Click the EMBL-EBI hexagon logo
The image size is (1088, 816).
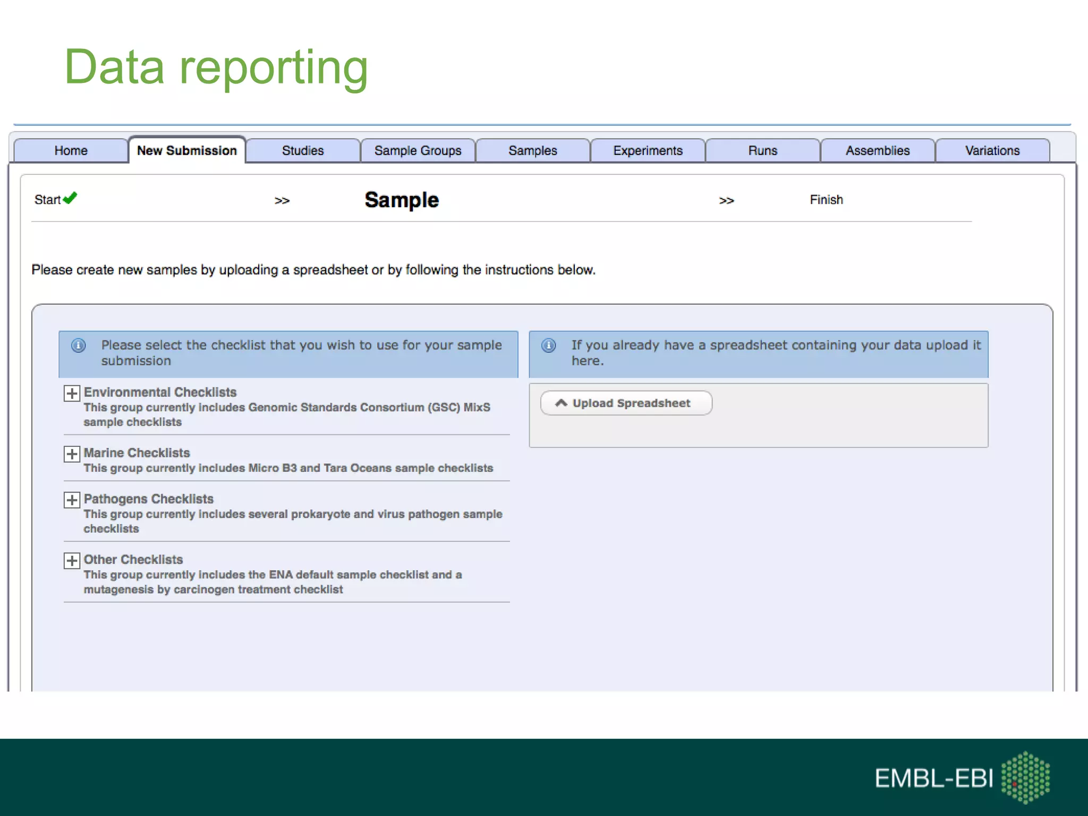[x=1025, y=777]
